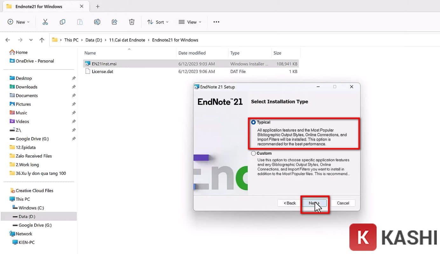
Task: Select the Typical installation radio button
Action: [253, 122]
